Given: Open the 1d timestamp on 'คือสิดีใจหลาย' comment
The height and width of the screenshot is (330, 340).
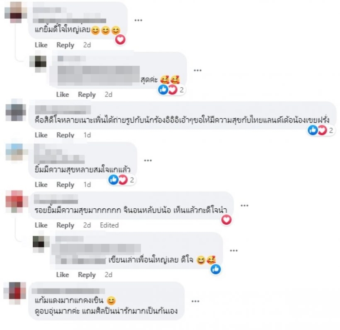Looking at the screenshot, I should 87,135.
